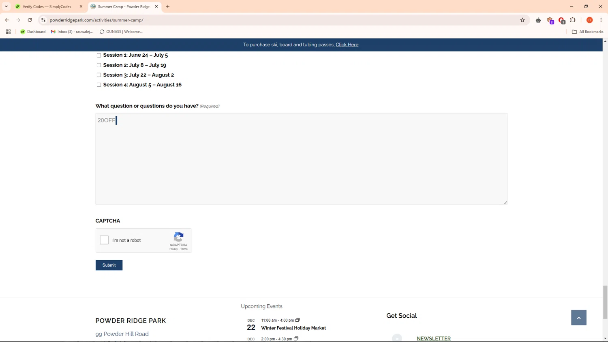Click the scroll-to-top arrow button
This screenshot has height=342, width=608.
tap(579, 318)
